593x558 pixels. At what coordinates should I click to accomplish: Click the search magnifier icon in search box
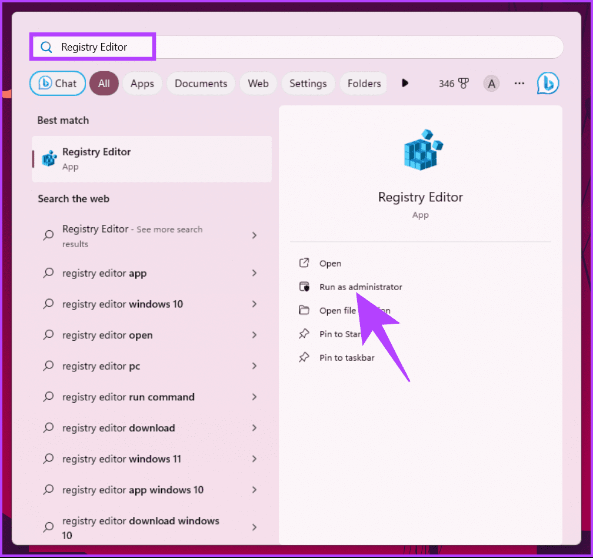click(x=46, y=47)
